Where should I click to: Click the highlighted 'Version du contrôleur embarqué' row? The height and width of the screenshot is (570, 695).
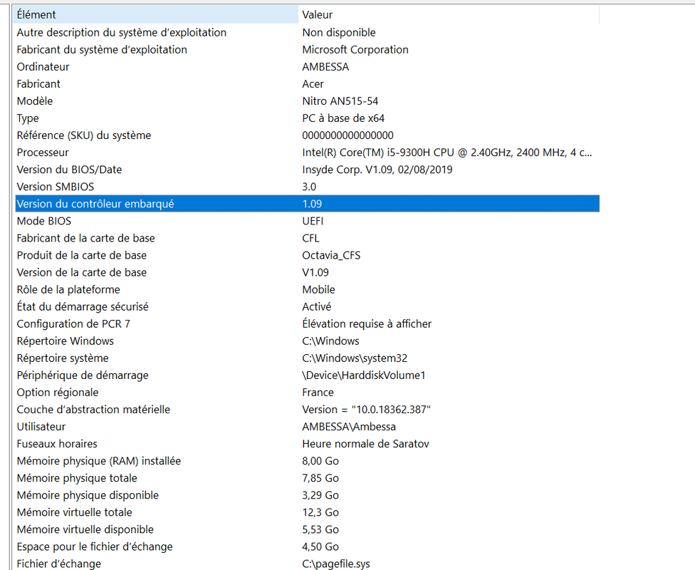pos(307,204)
